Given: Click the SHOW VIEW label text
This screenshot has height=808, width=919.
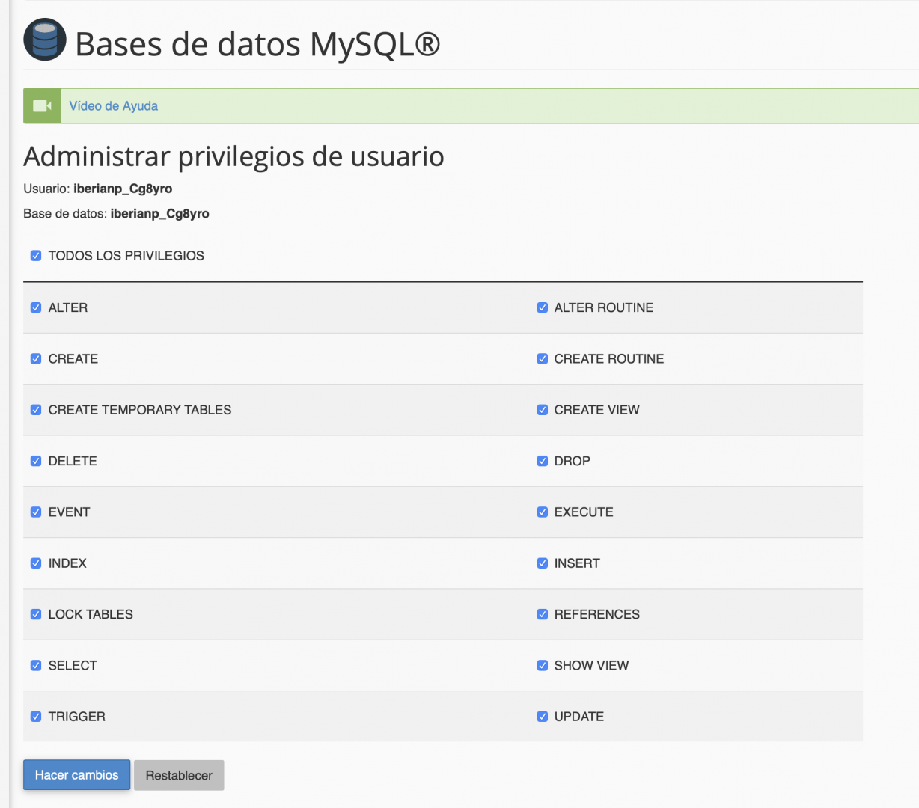Looking at the screenshot, I should pos(591,666).
